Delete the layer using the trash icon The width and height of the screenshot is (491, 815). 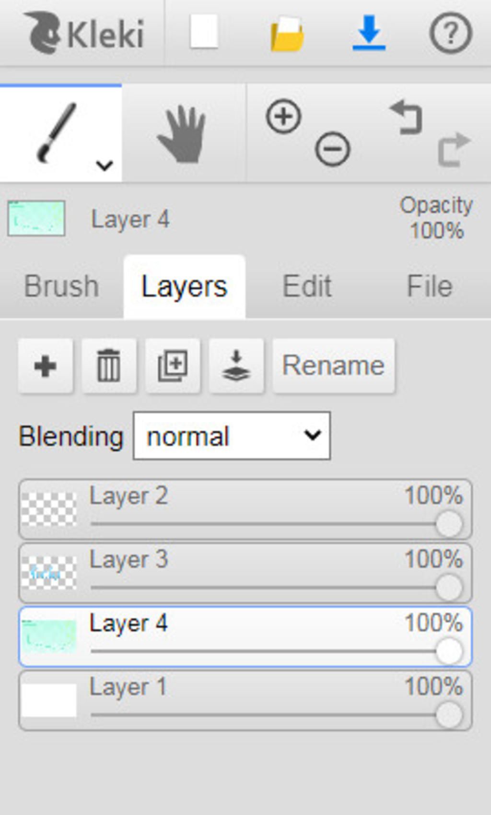pyautogui.click(x=109, y=366)
